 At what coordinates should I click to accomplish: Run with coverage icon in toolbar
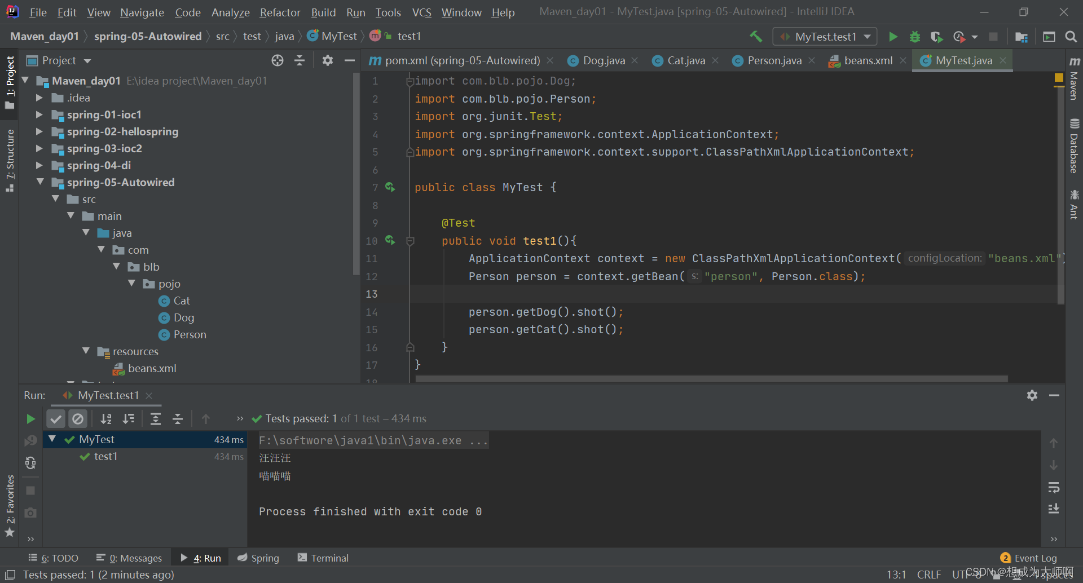point(936,37)
